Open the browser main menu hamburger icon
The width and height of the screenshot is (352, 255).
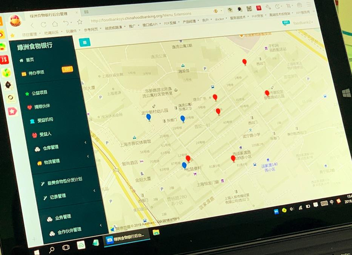[x=309, y=4]
